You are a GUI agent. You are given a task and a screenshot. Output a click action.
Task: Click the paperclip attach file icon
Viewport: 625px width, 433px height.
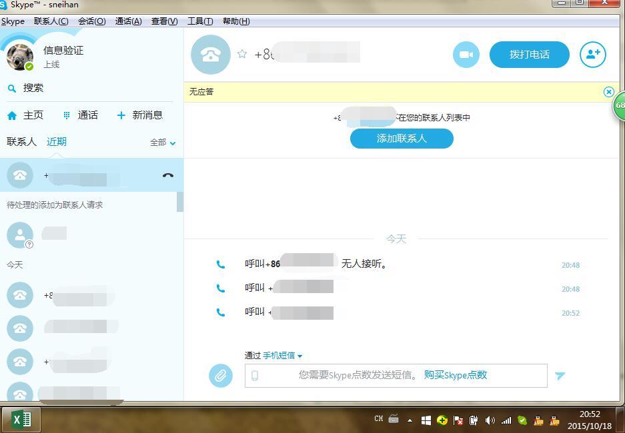pyautogui.click(x=220, y=375)
